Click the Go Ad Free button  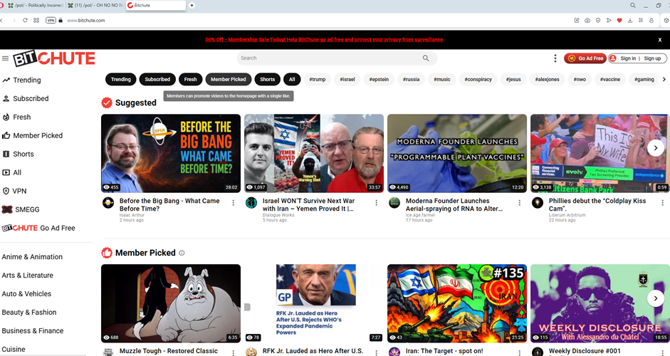click(x=585, y=58)
